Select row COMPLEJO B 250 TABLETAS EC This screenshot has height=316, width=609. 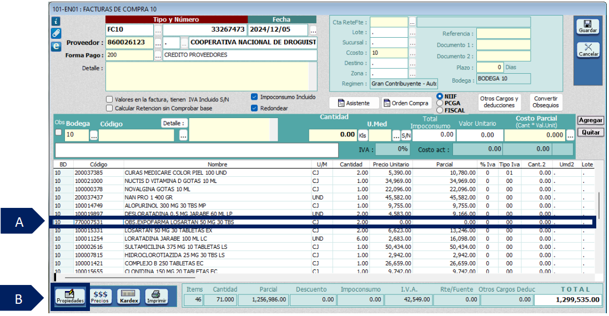click(x=323, y=263)
